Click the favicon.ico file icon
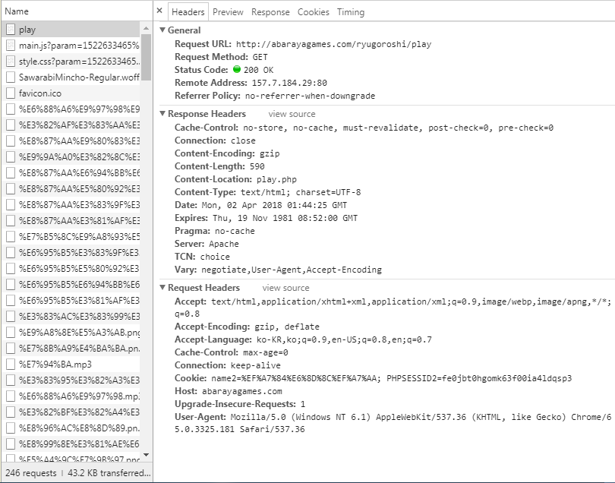615x483 pixels. click(x=11, y=93)
